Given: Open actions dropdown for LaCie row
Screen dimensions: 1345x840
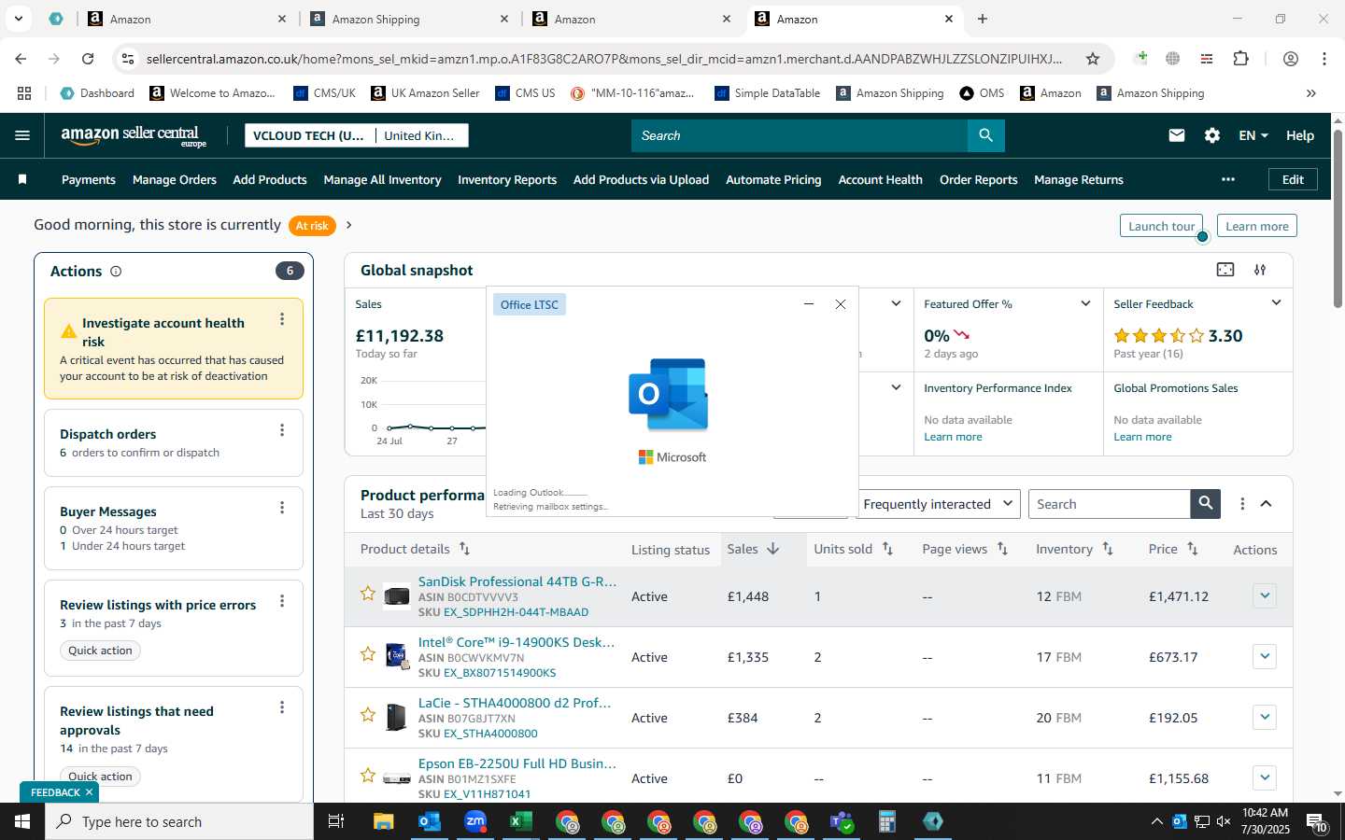Looking at the screenshot, I should (x=1265, y=717).
